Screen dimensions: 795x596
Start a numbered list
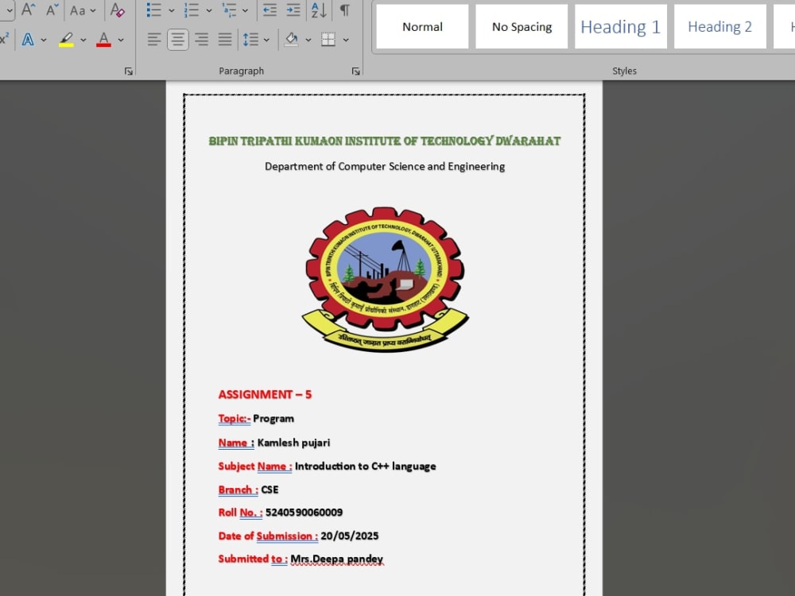point(191,10)
